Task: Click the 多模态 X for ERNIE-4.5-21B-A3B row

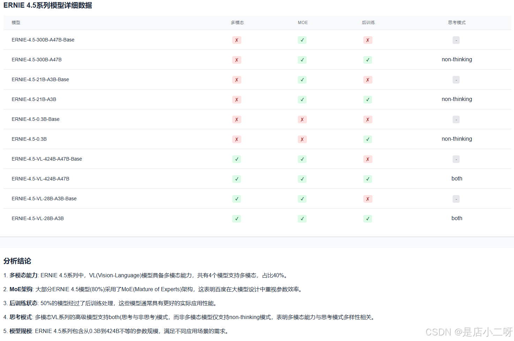Action: click(237, 100)
